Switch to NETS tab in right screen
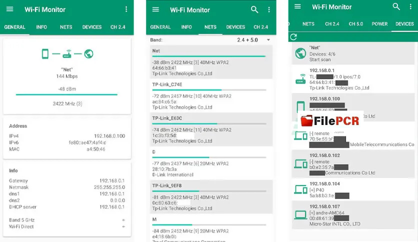 308,23
